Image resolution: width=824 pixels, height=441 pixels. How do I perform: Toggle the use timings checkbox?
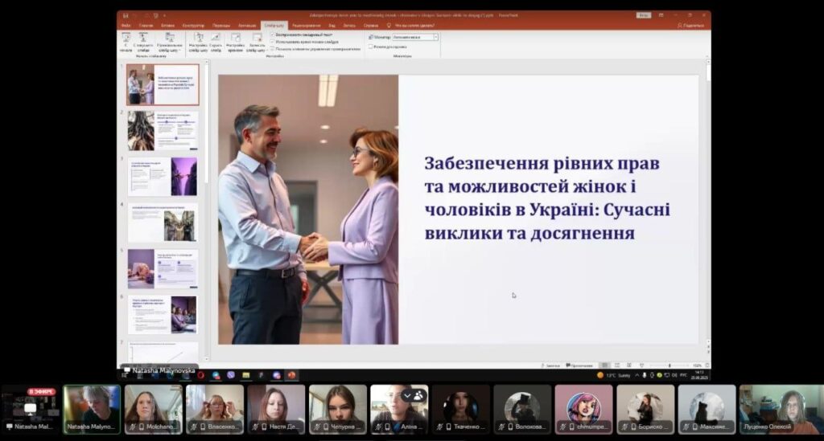273,42
